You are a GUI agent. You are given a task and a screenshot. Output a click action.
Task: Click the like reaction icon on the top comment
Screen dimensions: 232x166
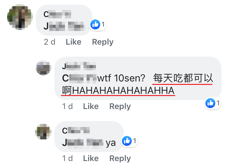point(95,24)
